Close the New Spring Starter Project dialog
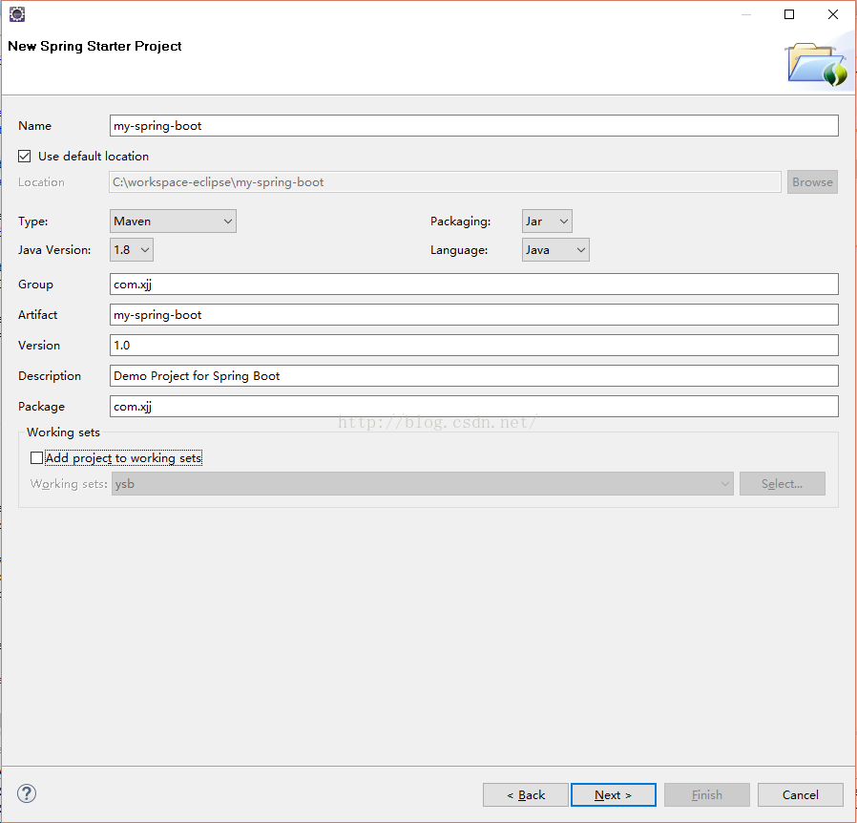Screen dimensions: 857x823 click(x=833, y=14)
